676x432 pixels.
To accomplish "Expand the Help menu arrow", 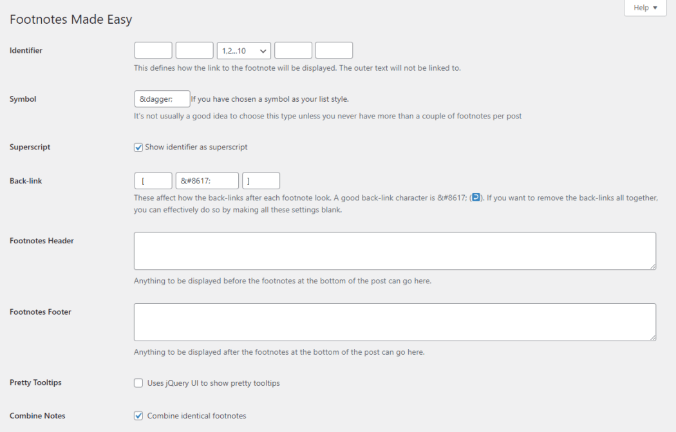I will click(x=655, y=8).
